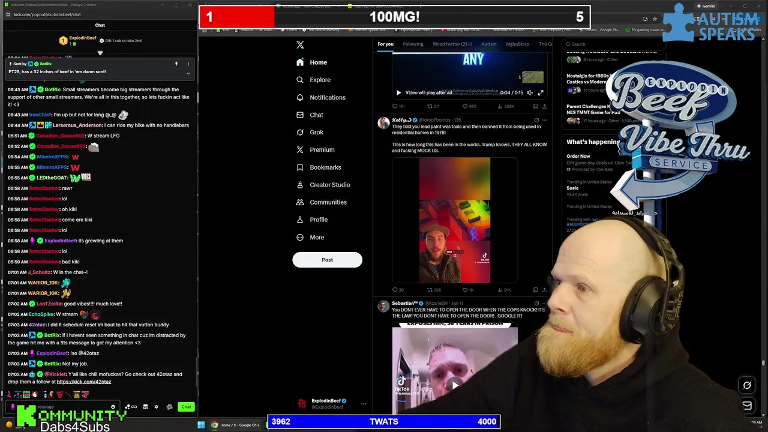Open Explore in the X sidebar
Viewport: 768px width, 432px height.
313,80
